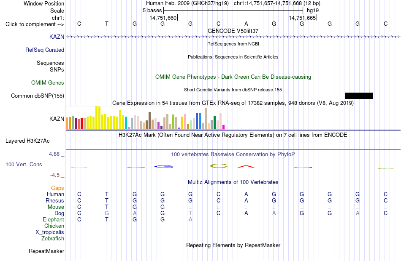Click the red A PhyloP conservation logo
The height and width of the screenshot is (261, 401).
click(x=246, y=167)
